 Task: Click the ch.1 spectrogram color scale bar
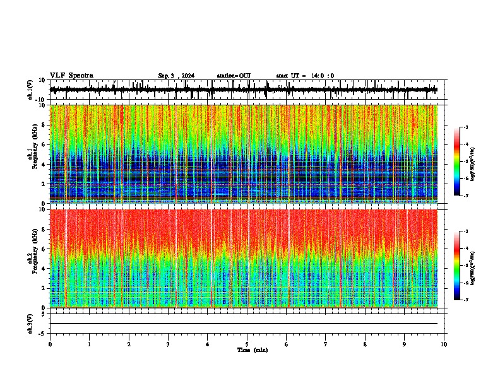click(457, 161)
